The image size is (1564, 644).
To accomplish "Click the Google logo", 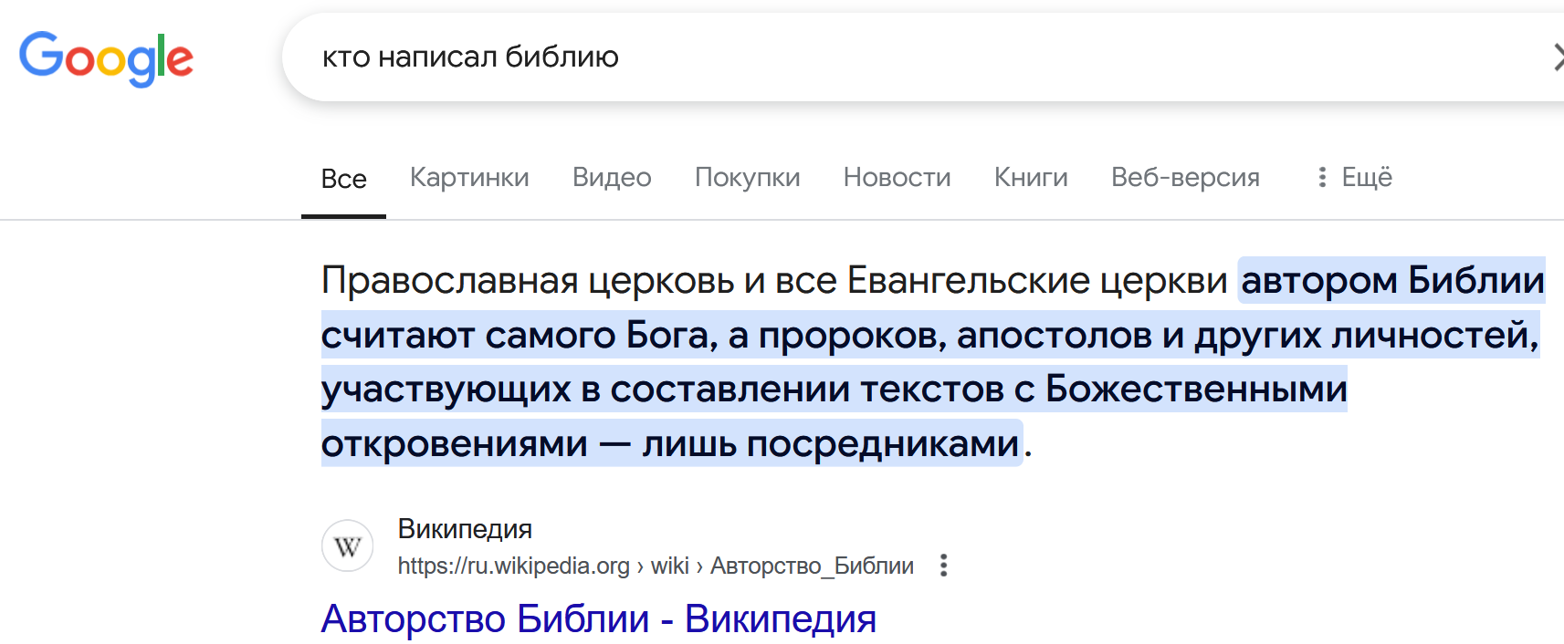I will tap(106, 58).
